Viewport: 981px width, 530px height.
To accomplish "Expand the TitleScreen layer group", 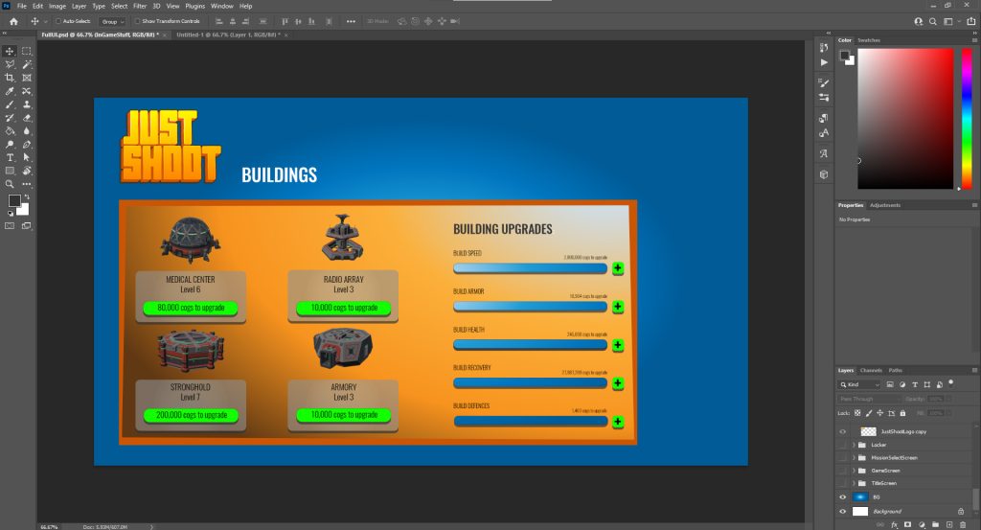I will pyautogui.click(x=853, y=484).
